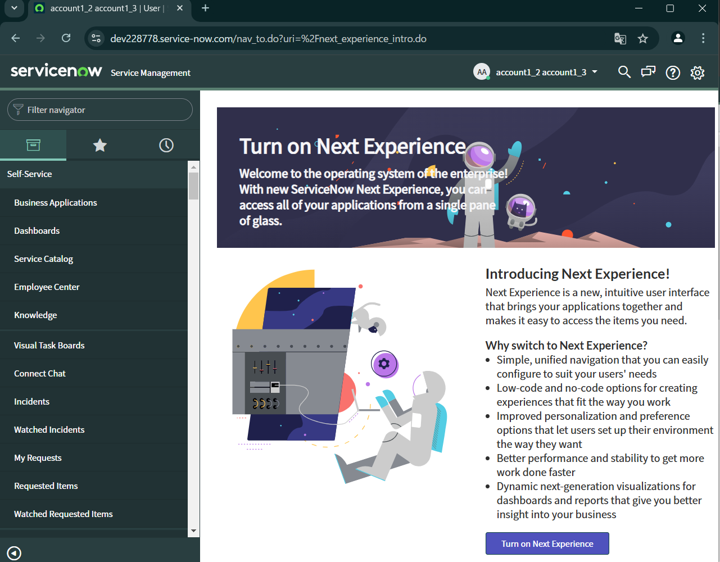Click the Introducing Next Experience! heading
Viewport: 720px width, 562px height.
[x=577, y=274]
